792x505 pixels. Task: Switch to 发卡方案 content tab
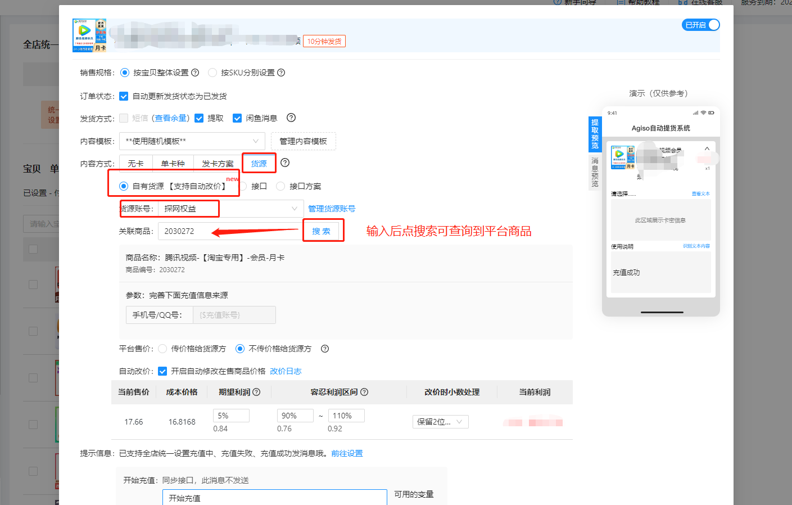218,164
